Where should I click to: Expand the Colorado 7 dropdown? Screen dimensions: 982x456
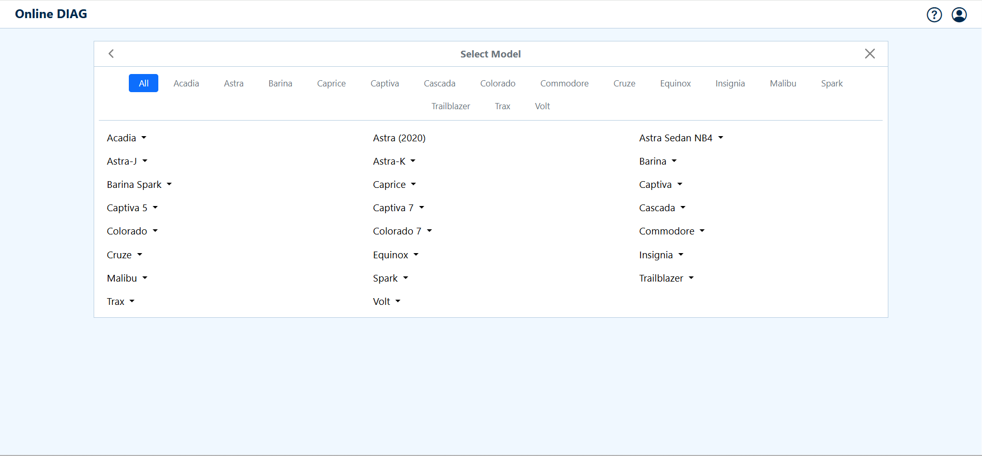tap(402, 231)
